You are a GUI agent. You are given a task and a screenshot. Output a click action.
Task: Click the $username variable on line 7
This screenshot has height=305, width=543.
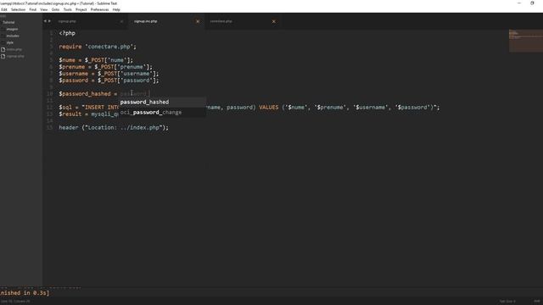pyautogui.click(x=74, y=74)
